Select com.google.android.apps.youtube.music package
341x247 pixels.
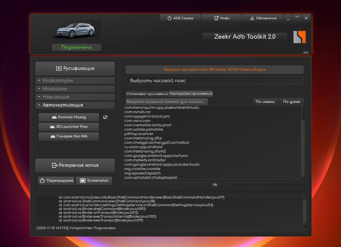pos(162,164)
